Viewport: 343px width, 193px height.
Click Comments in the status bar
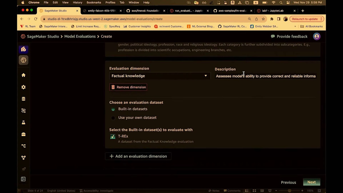232,191
